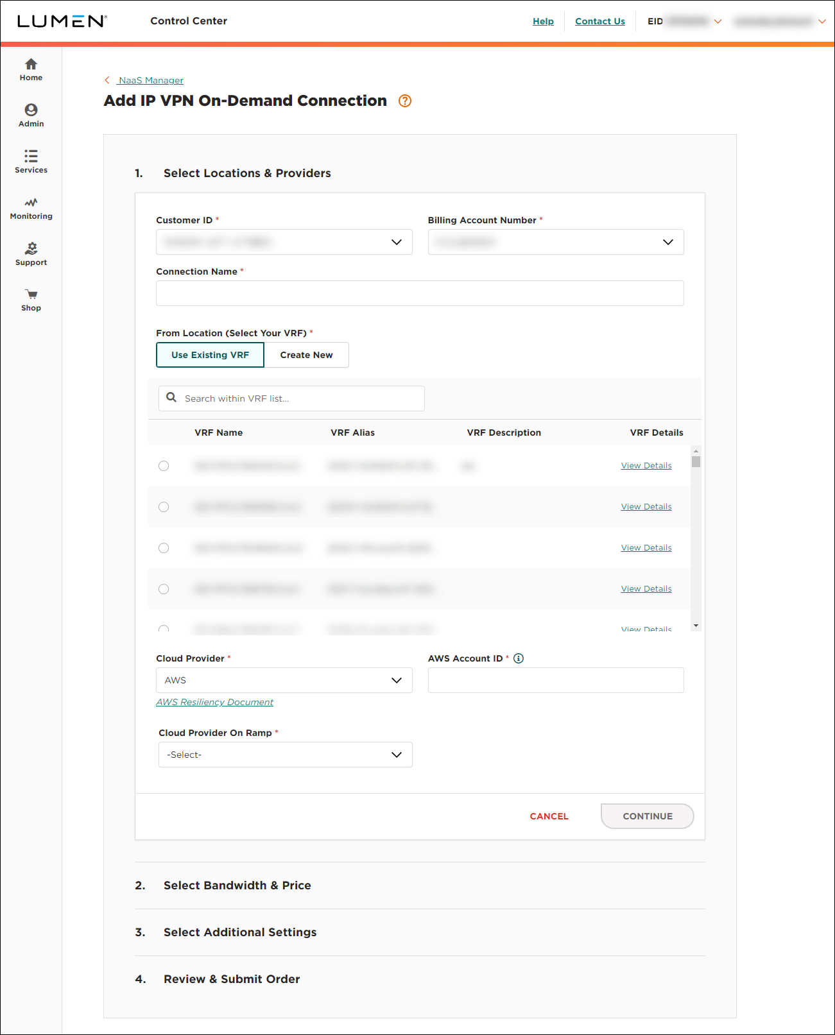Click the VRF list scroll down arrow

click(x=696, y=626)
